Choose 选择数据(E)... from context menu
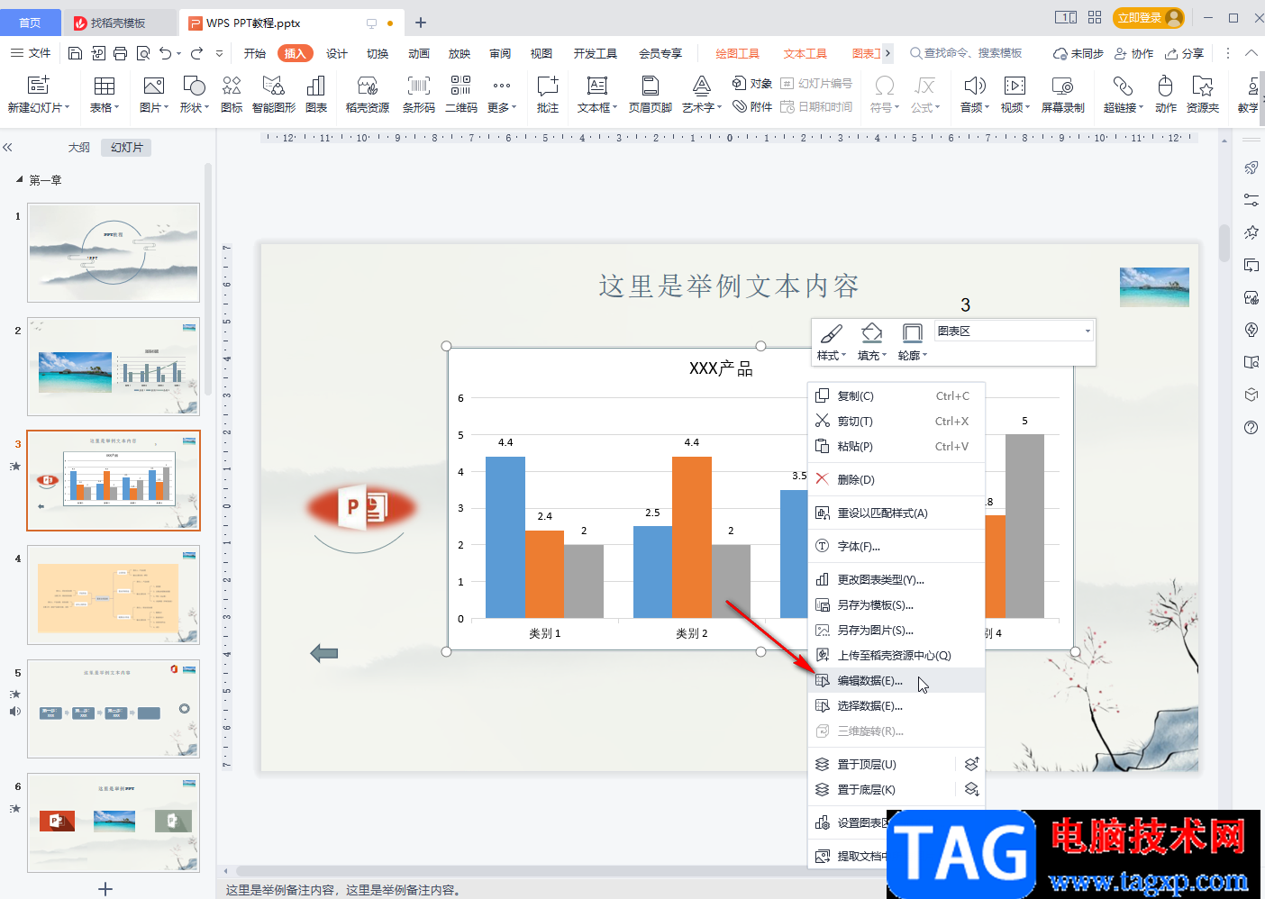Image resolution: width=1265 pixels, height=899 pixels. tap(896, 705)
